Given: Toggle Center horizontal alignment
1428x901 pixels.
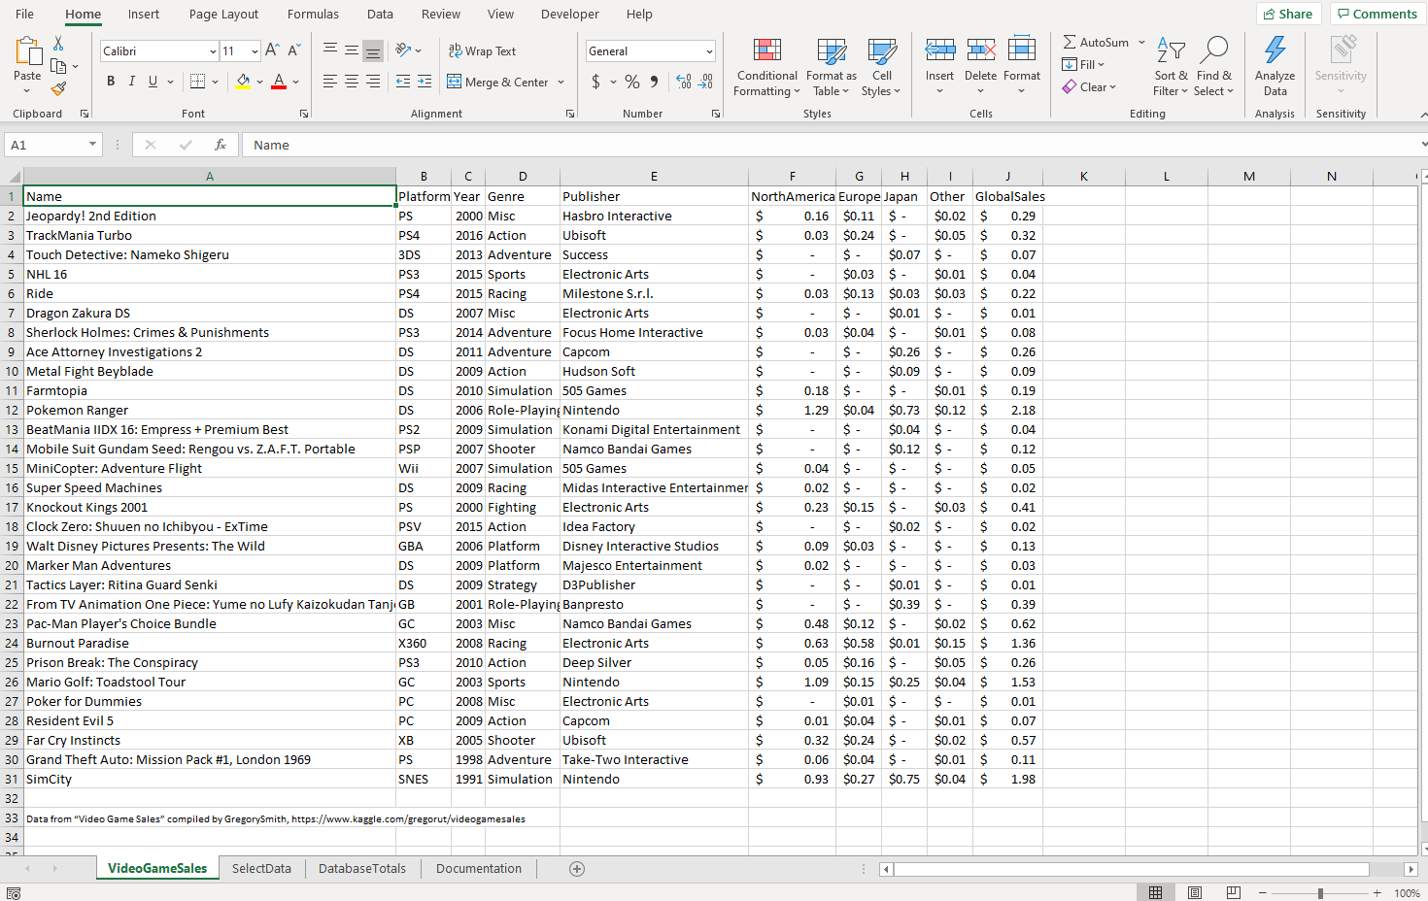Looking at the screenshot, I should pyautogui.click(x=352, y=82).
